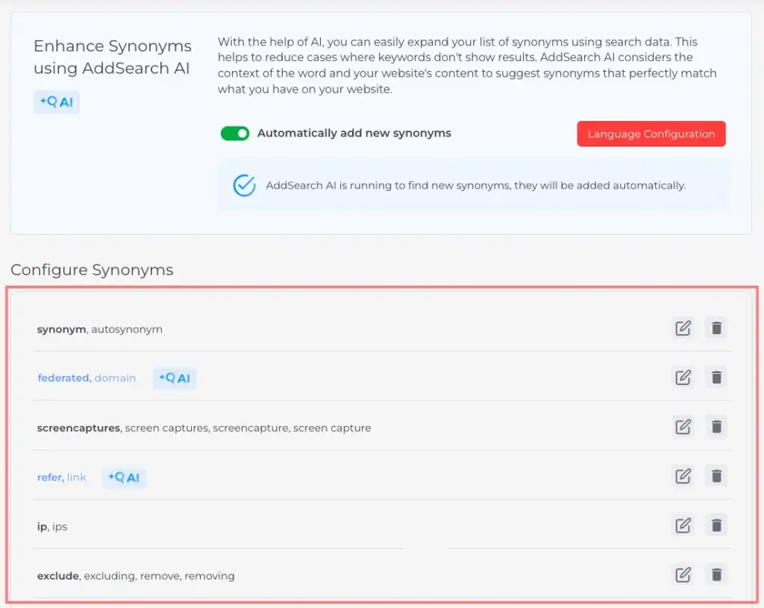Image resolution: width=764 pixels, height=608 pixels.
Task: Edit the federated, domain synonym row
Action: [683, 377]
